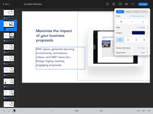Image resolution: width=153 pixels, height=114 pixels.
Task: Click the blue square icon under slide 8
Action: (x=4, y=98)
